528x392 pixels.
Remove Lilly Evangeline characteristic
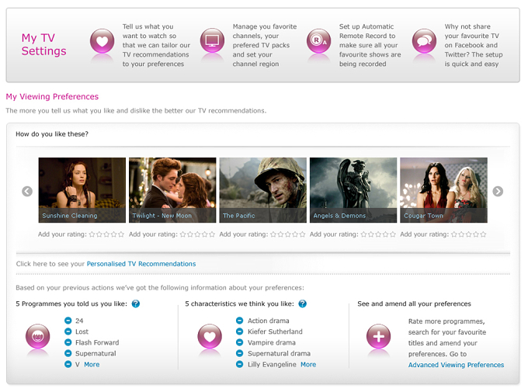(239, 364)
